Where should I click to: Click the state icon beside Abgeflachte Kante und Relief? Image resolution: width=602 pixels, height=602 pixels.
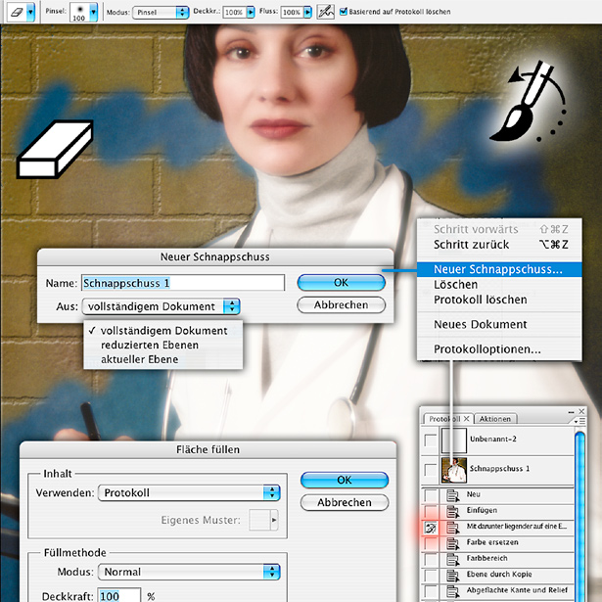[x=453, y=591]
